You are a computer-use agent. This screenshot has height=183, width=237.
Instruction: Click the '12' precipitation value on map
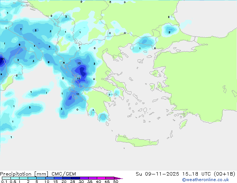(x=79, y=63)
